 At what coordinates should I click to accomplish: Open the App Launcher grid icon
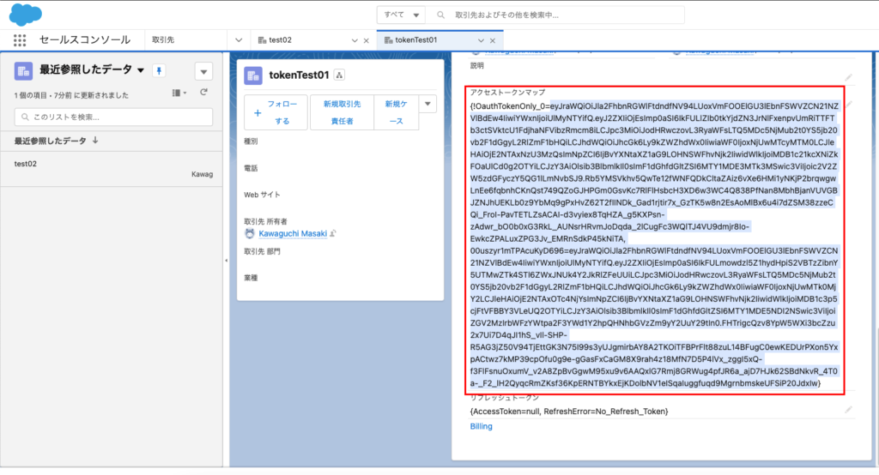[x=20, y=40]
